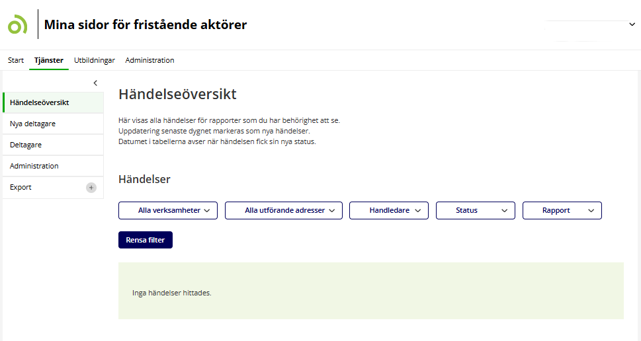The height and width of the screenshot is (341, 641).
Task: Open Administration in the left sidebar
Action: click(34, 166)
